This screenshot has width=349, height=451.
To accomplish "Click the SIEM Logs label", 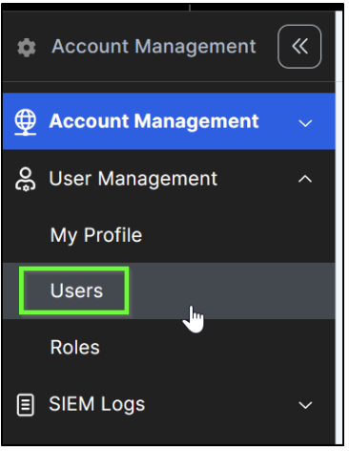I will coord(97,404).
